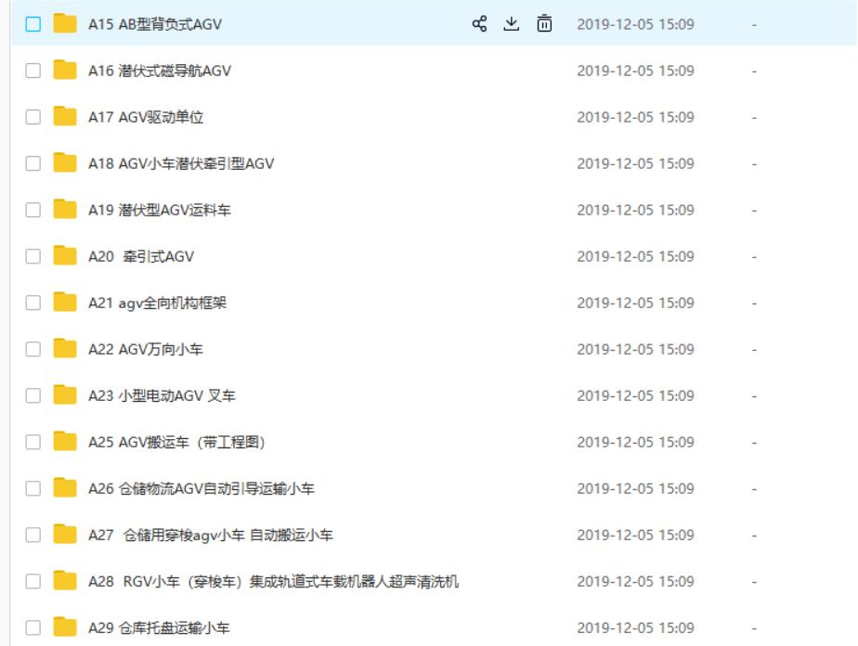
Task: Open folder icon of A19 潜伏型AGV运料车
Action: click(x=65, y=210)
